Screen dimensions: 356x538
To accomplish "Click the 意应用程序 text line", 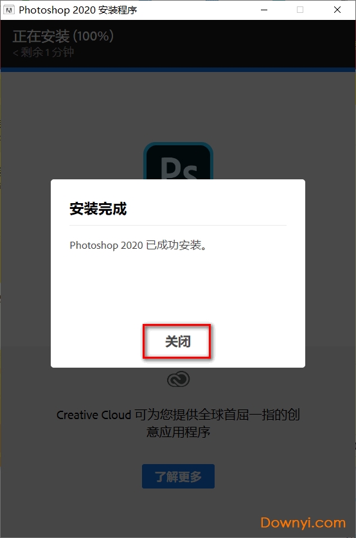I will 179,432.
